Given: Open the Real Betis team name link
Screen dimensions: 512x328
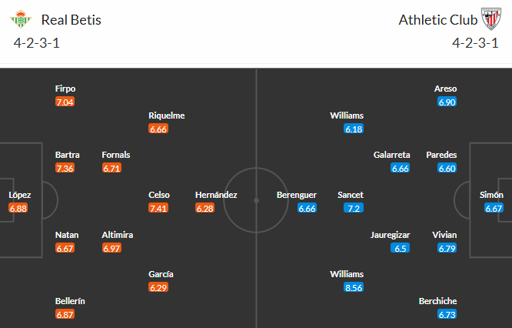Looking at the screenshot, I should click(x=71, y=20).
